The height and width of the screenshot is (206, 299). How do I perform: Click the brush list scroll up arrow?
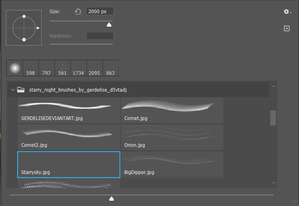pyautogui.click(x=273, y=86)
